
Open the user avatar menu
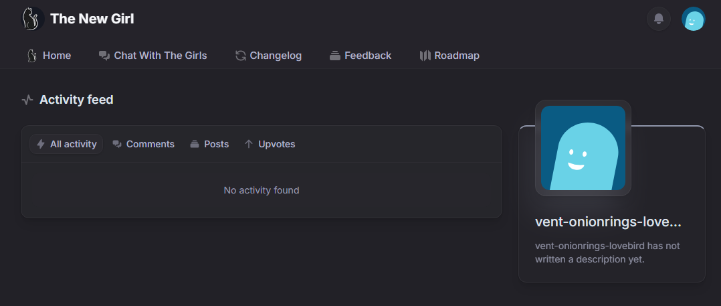tap(694, 19)
